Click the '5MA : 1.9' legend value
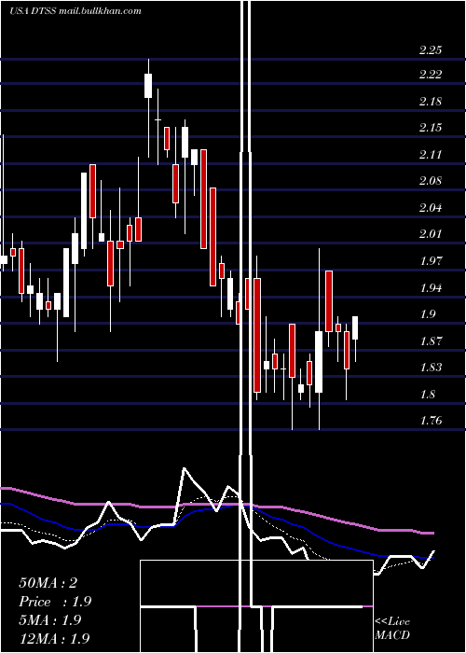The width and height of the screenshot is (466, 653). [x=50, y=620]
